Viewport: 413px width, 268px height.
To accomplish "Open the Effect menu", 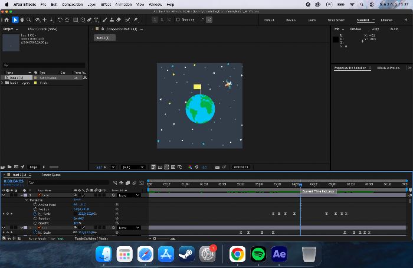I will (106, 5).
